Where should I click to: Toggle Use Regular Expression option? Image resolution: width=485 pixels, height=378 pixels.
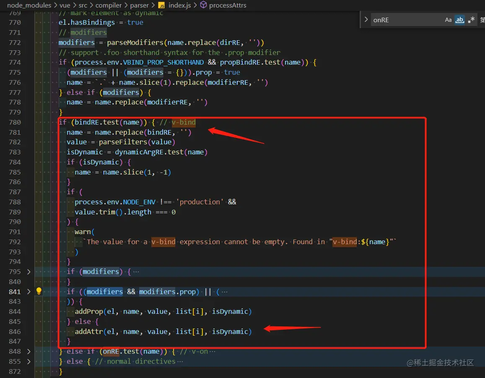471,20
